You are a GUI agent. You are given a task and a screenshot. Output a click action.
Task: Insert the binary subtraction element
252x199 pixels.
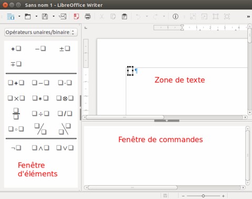pos(41,82)
